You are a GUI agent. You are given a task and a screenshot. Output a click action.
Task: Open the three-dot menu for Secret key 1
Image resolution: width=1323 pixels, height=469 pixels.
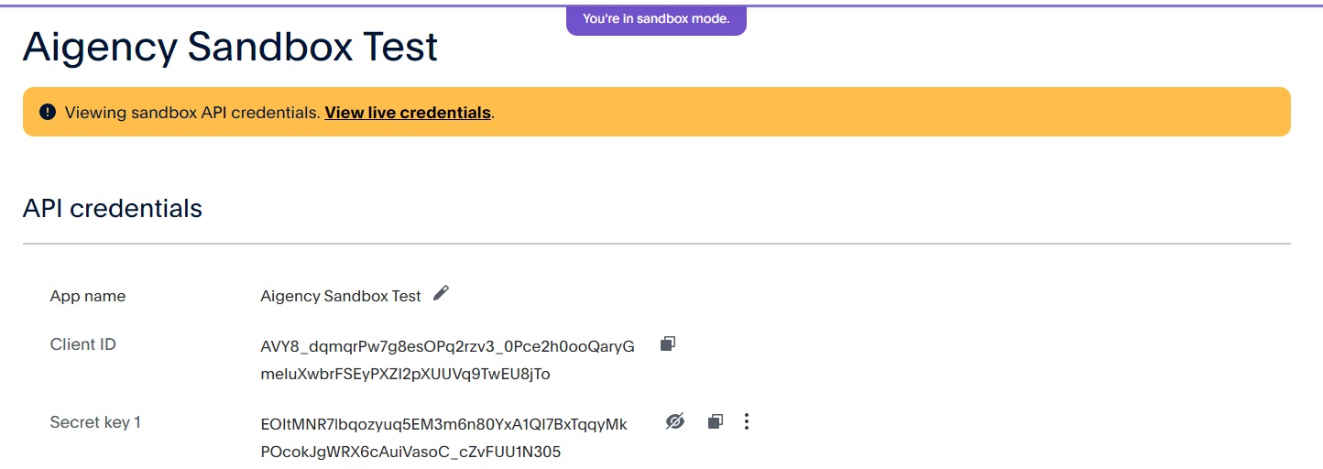747,421
